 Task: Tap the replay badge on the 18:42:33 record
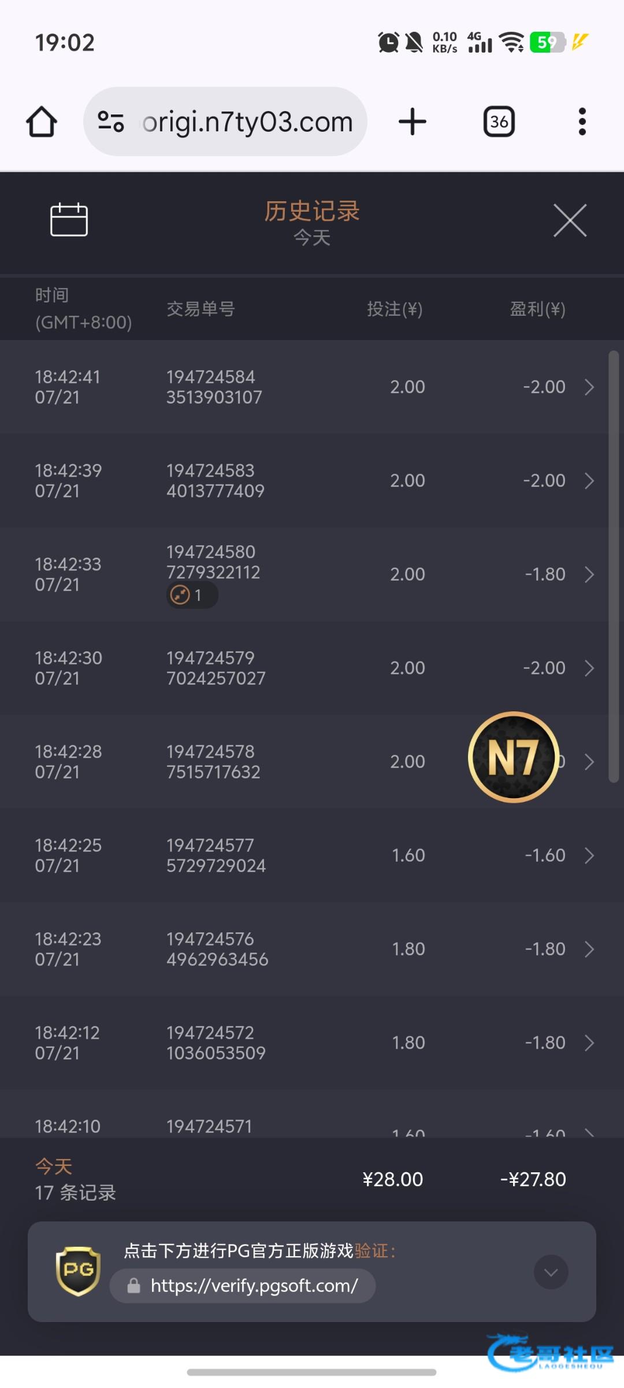[192, 595]
